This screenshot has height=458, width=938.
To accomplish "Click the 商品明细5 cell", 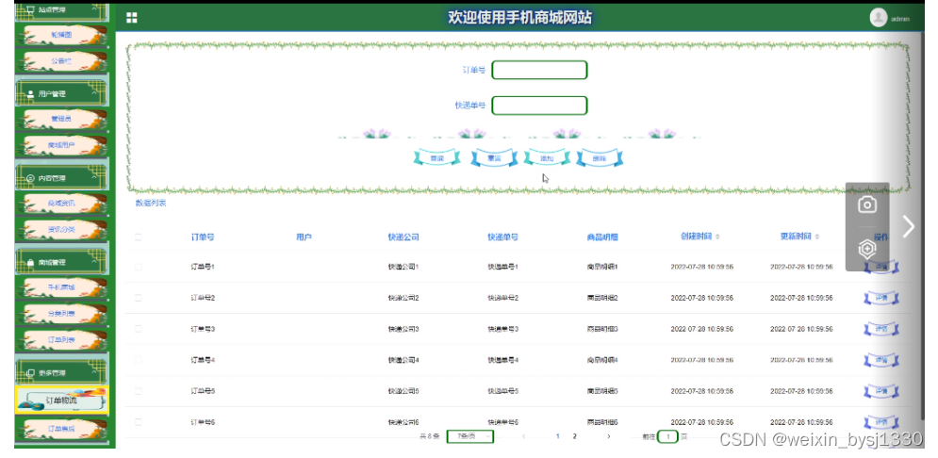I will 602,391.
